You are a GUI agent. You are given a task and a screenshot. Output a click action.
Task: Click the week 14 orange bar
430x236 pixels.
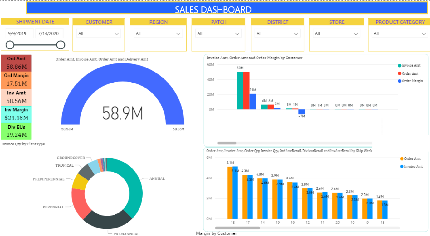(260, 198)
